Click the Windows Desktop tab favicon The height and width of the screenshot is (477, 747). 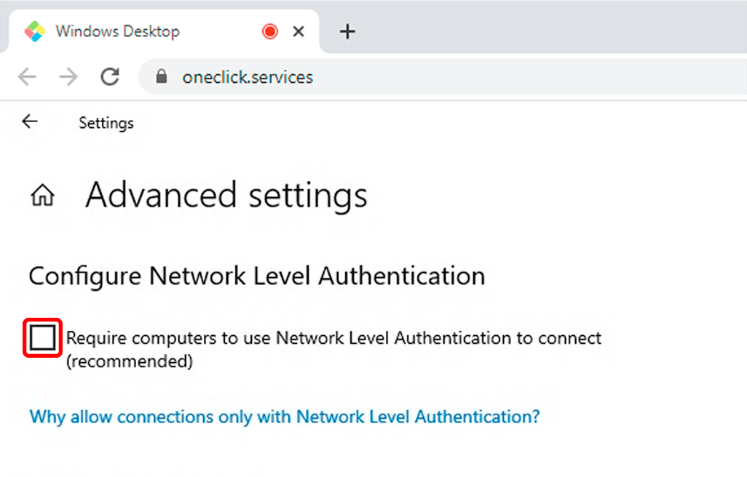[34, 31]
